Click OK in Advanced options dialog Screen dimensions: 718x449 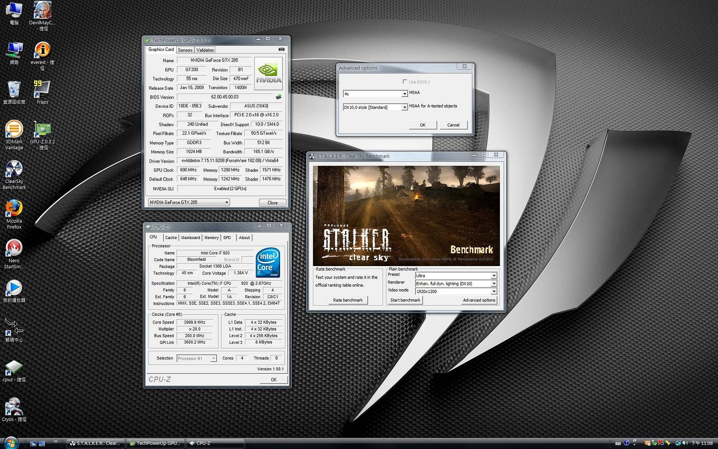click(x=423, y=125)
